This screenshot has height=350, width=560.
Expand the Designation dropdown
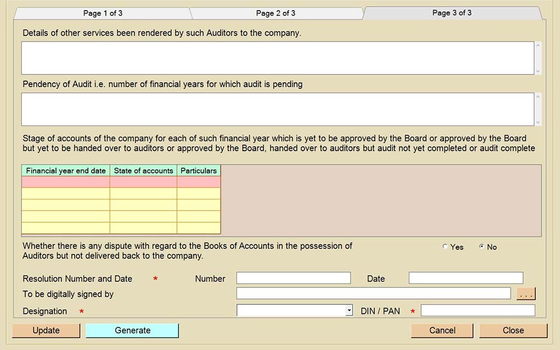349,311
